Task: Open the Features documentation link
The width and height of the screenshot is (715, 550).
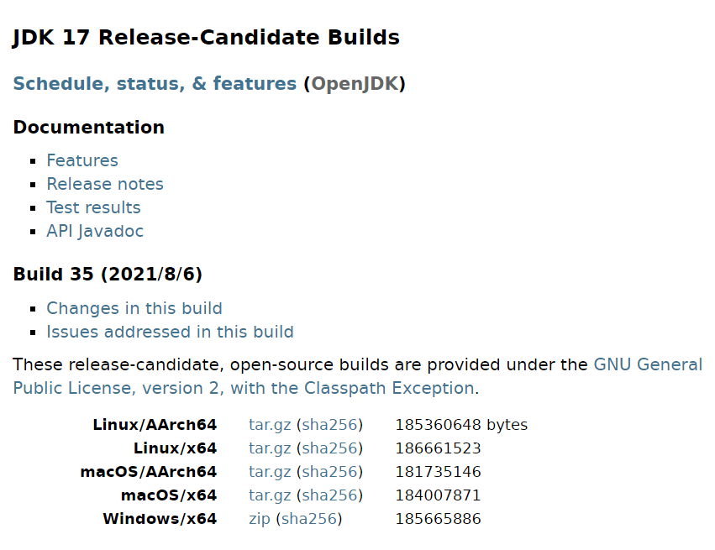Action: (82, 160)
